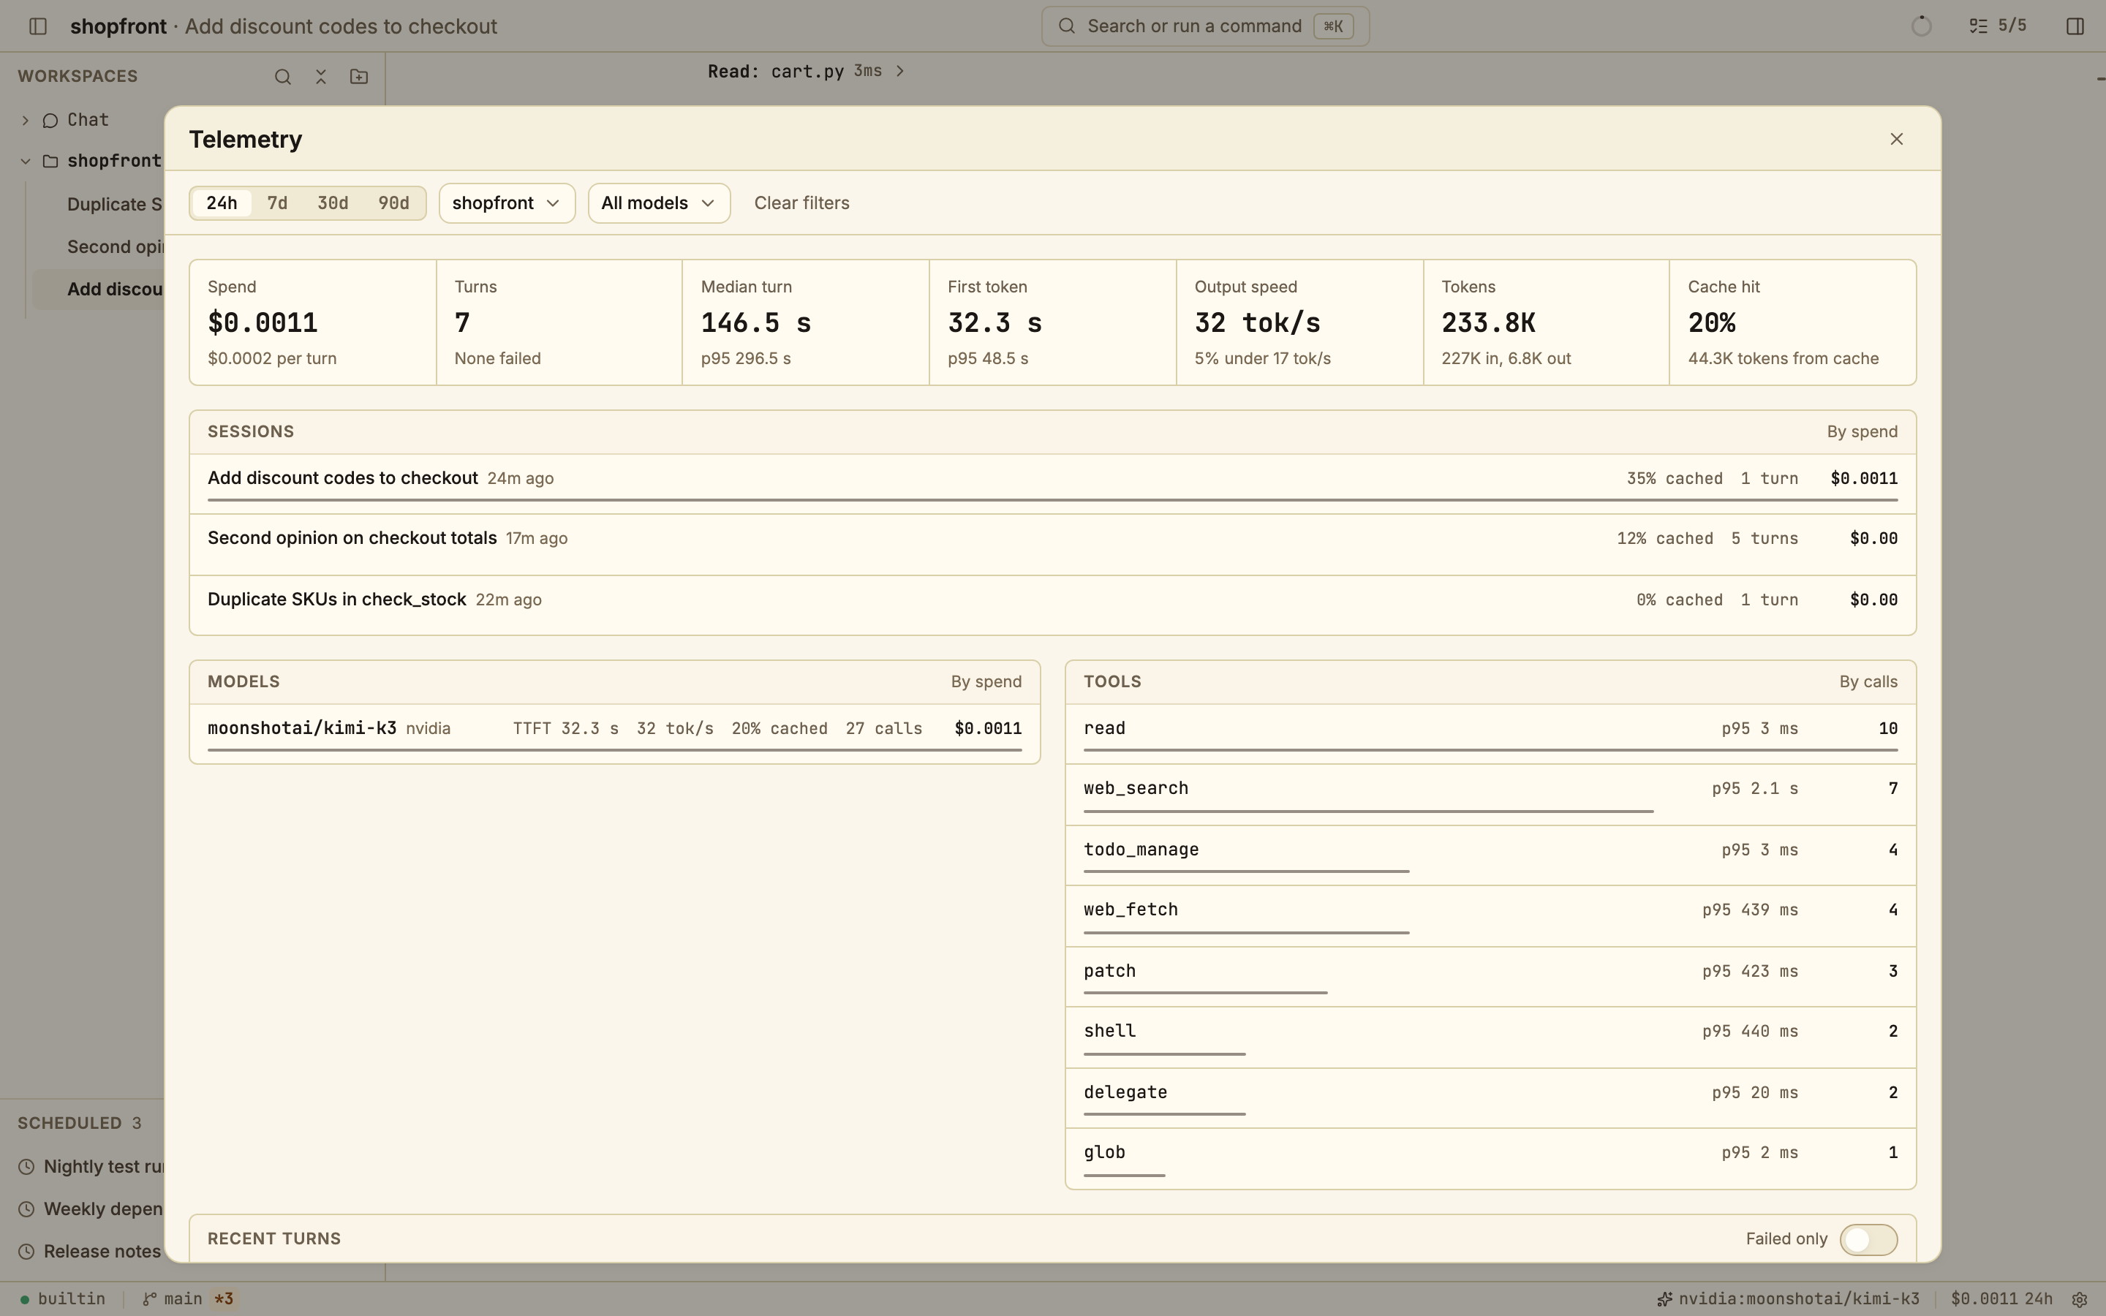Toggle the left sidebar panel icon
Viewport: 2106px width, 1316px height.
pyautogui.click(x=37, y=26)
